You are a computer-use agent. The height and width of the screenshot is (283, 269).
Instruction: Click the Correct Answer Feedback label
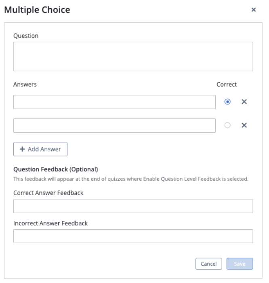pyautogui.click(x=48, y=193)
